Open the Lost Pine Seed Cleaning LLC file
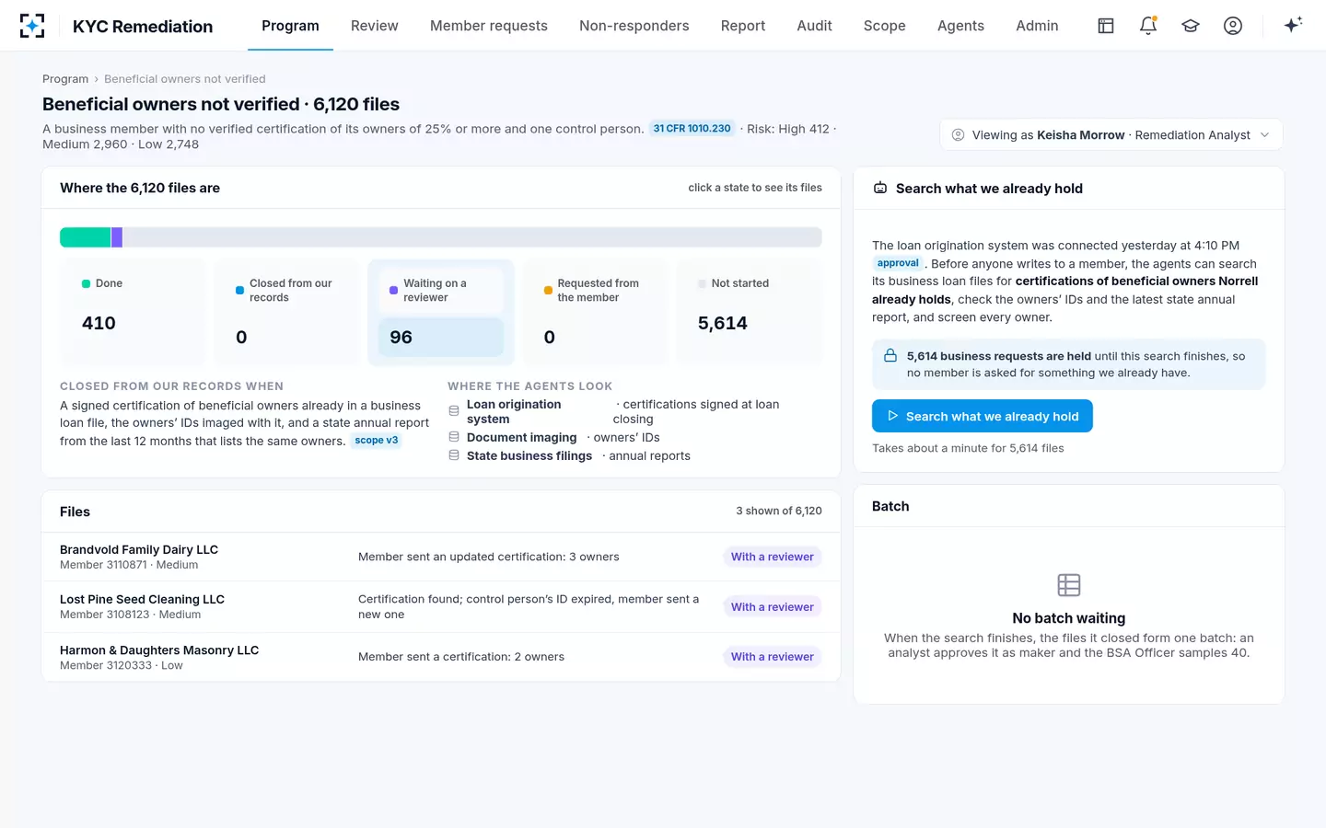Viewport: 1326px width, 828px height. click(x=441, y=606)
